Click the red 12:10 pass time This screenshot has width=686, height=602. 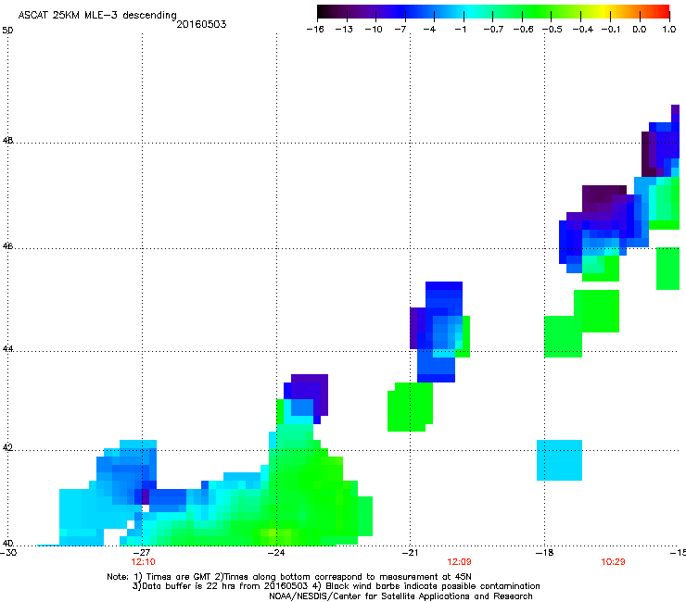[143, 562]
